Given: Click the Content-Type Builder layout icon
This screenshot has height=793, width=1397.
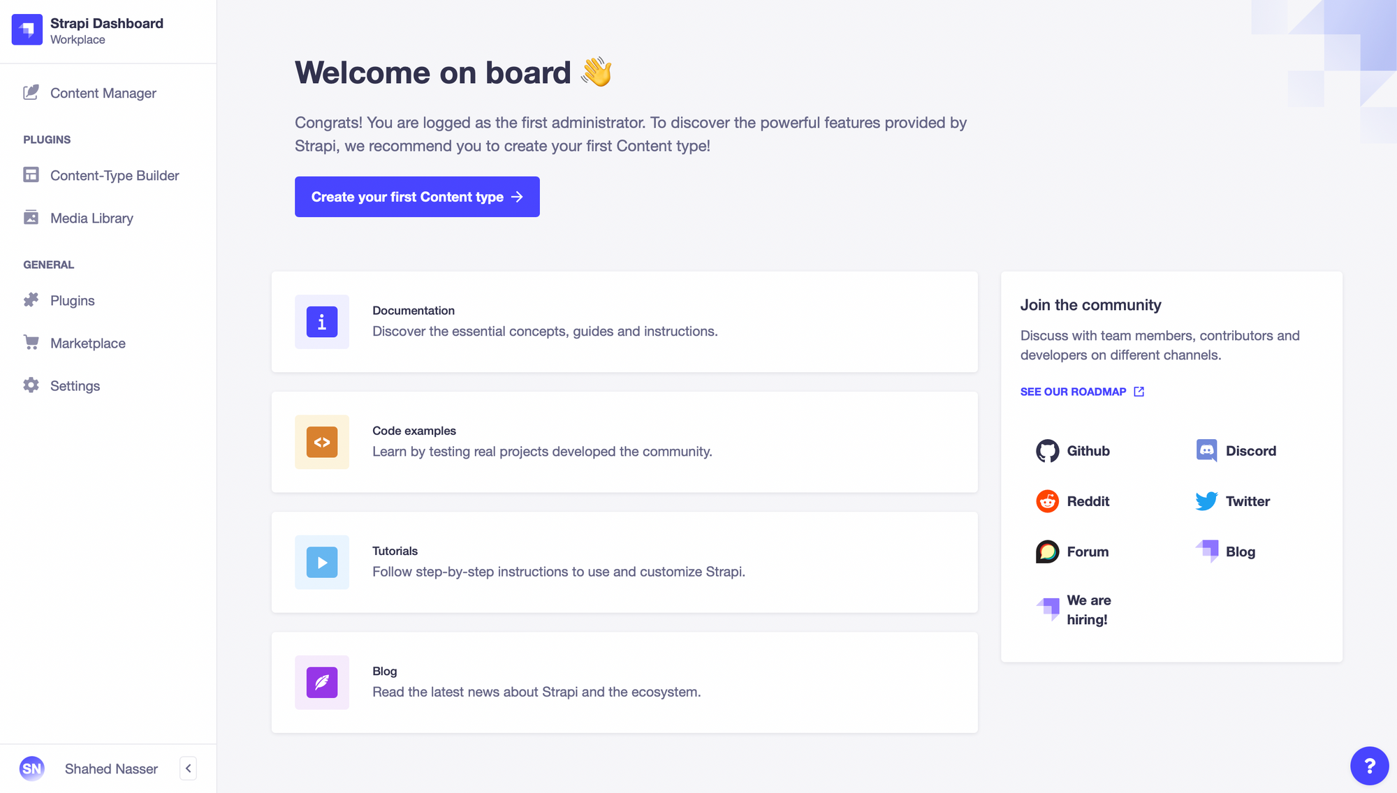Looking at the screenshot, I should point(31,175).
